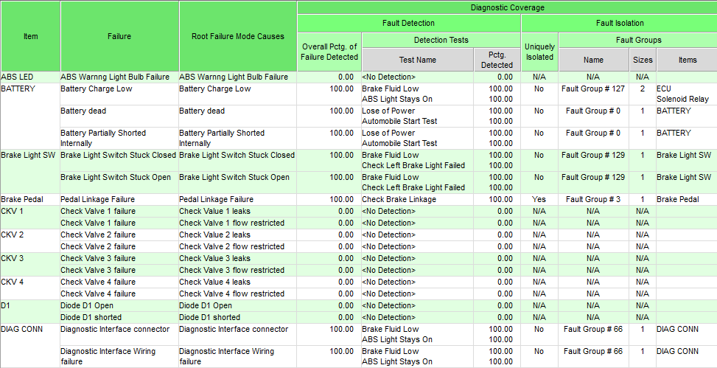Click the Fault Detection group header
The width and height of the screenshot is (717, 368).
pos(409,24)
